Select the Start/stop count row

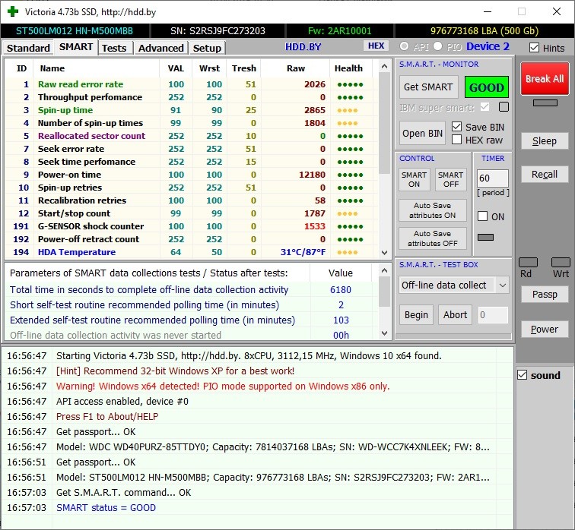[192, 213]
